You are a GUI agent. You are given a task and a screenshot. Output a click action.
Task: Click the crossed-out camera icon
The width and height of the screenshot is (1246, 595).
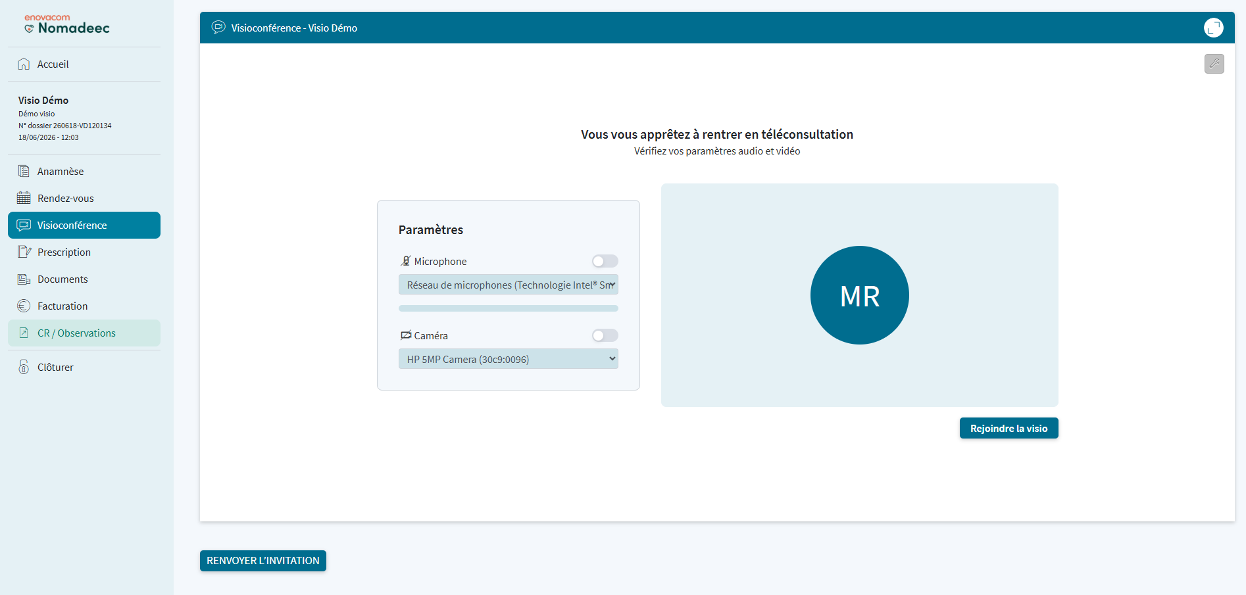406,335
